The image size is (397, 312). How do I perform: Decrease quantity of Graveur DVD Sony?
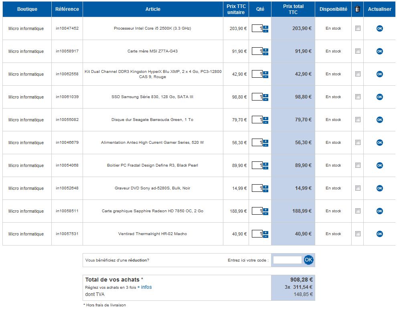(x=265, y=190)
